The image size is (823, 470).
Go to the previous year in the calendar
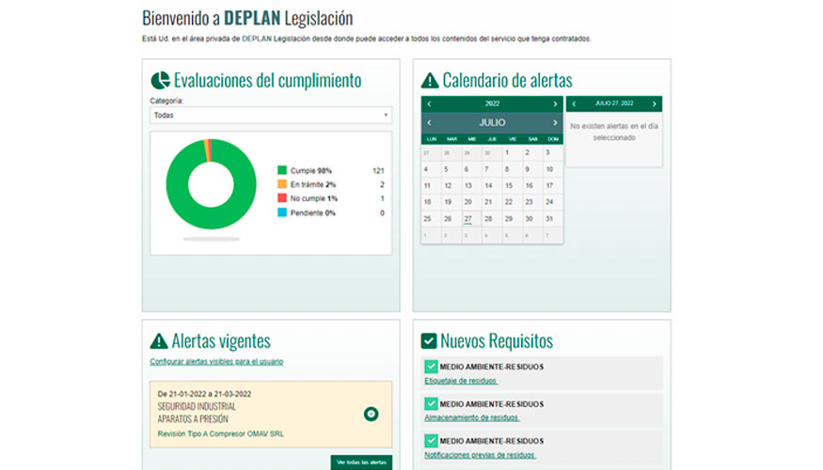[429, 103]
